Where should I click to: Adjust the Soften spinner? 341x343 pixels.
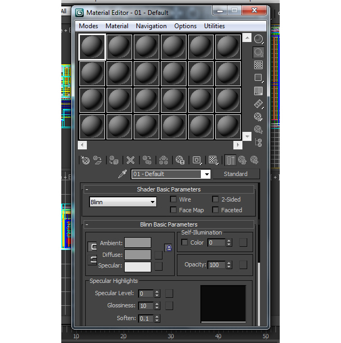click(x=157, y=319)
